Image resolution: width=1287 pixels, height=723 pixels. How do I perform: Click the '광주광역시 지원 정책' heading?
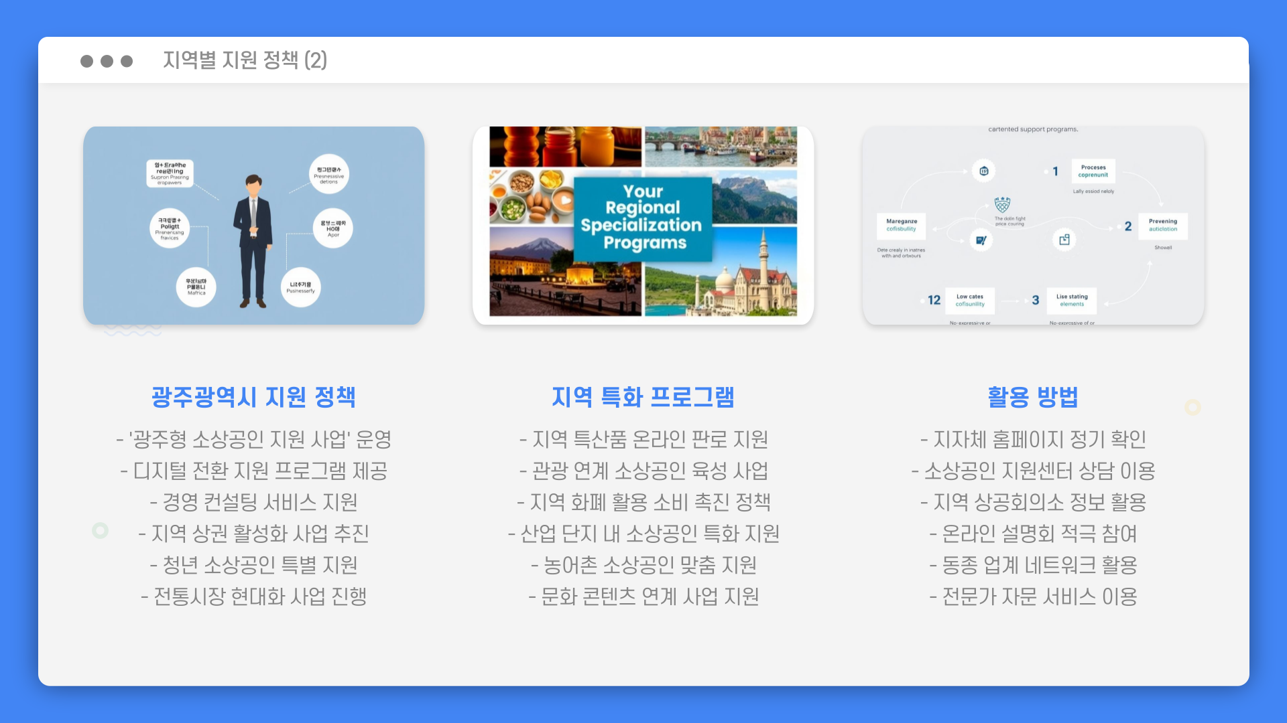pos(253,397)
